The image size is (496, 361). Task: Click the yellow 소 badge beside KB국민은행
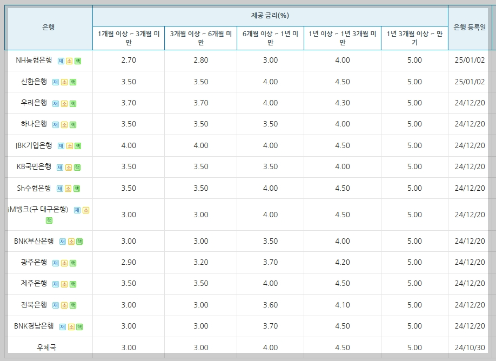pos(69,168)
